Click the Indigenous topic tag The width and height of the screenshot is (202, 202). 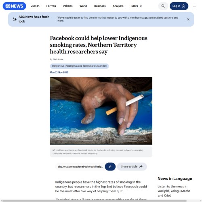pos(79,66)
